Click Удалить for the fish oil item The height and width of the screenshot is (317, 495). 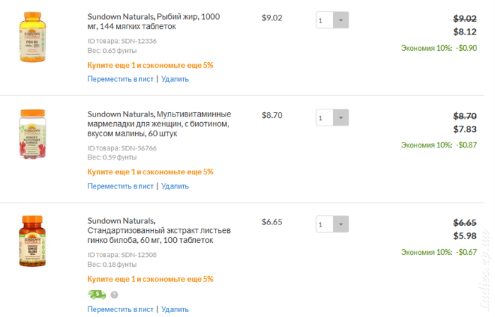click(x=175, y=79)
